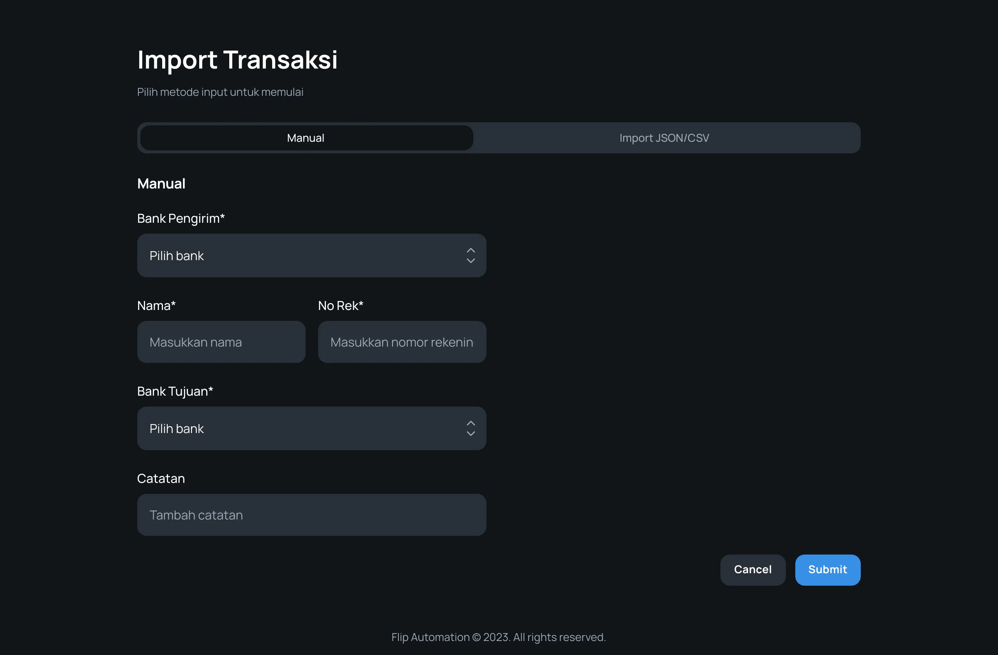The width and height of the screenshot is (998, 655).
Task: Click the nomor rekening input field
Action: (402, 342)
